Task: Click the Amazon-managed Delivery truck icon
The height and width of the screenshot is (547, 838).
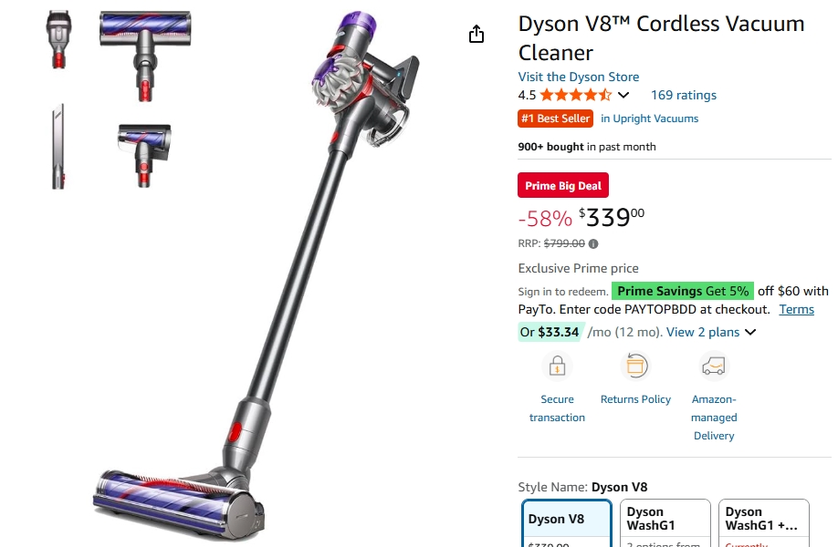Action: [714, 366]
